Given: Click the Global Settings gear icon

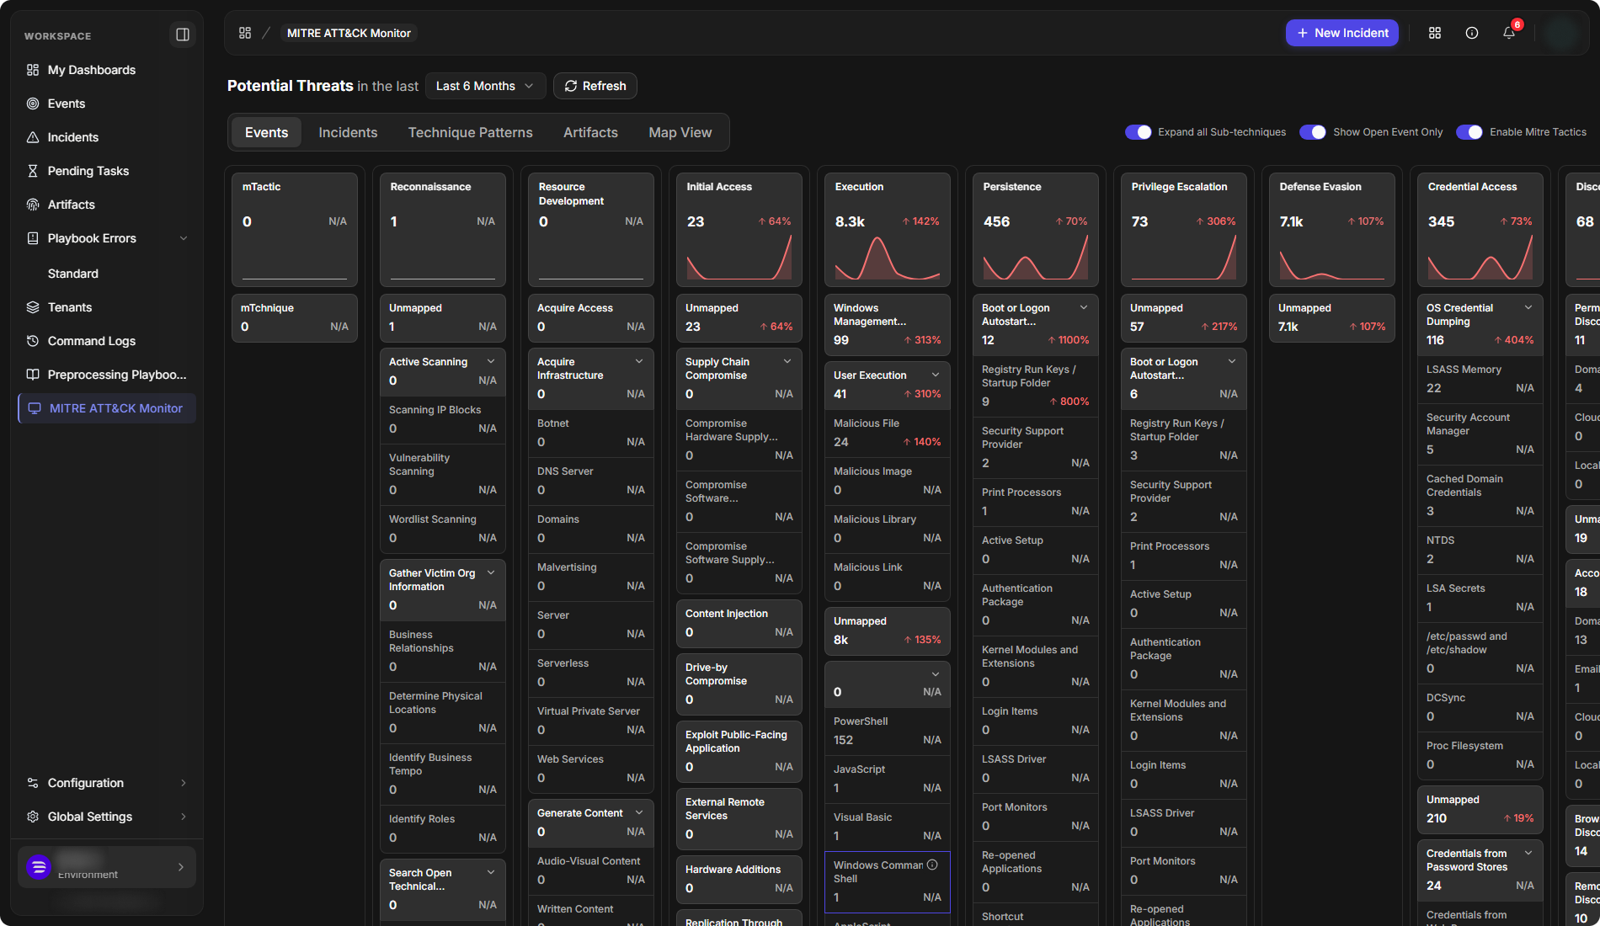Looking at the screenshot, I should click(x=33, y=817).
